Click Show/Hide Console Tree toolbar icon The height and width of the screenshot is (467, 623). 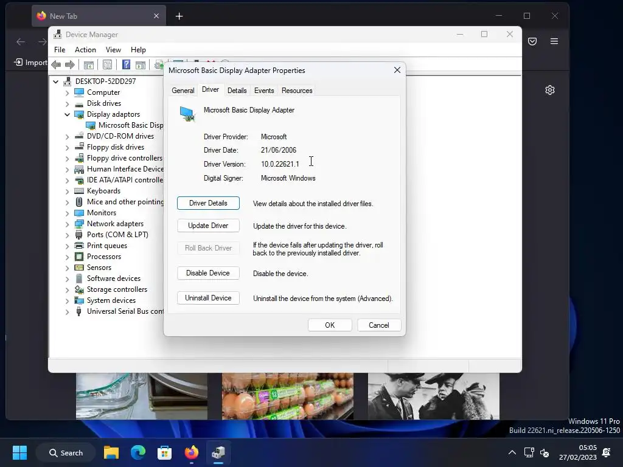[x=89, y=64]
